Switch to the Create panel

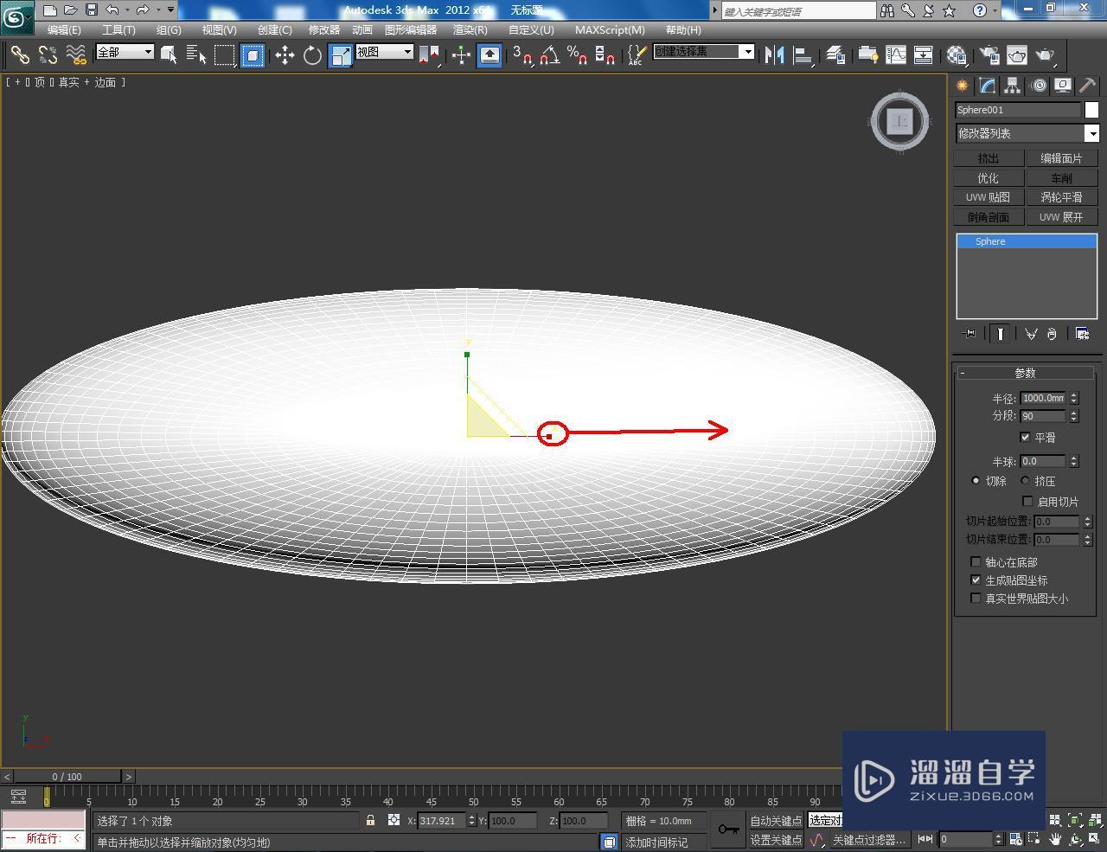(961, 85)
